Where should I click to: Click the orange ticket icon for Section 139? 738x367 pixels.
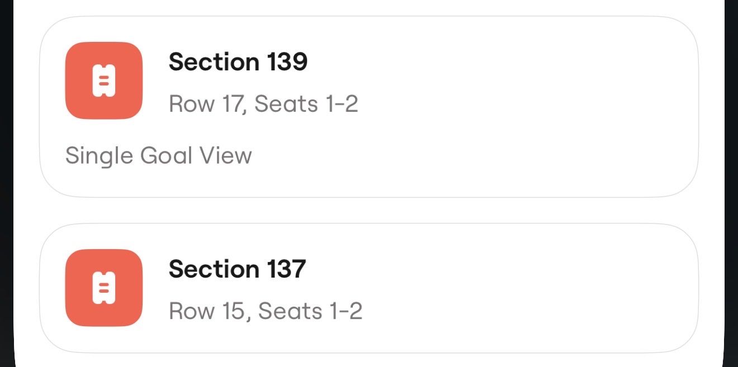point(103,80)
